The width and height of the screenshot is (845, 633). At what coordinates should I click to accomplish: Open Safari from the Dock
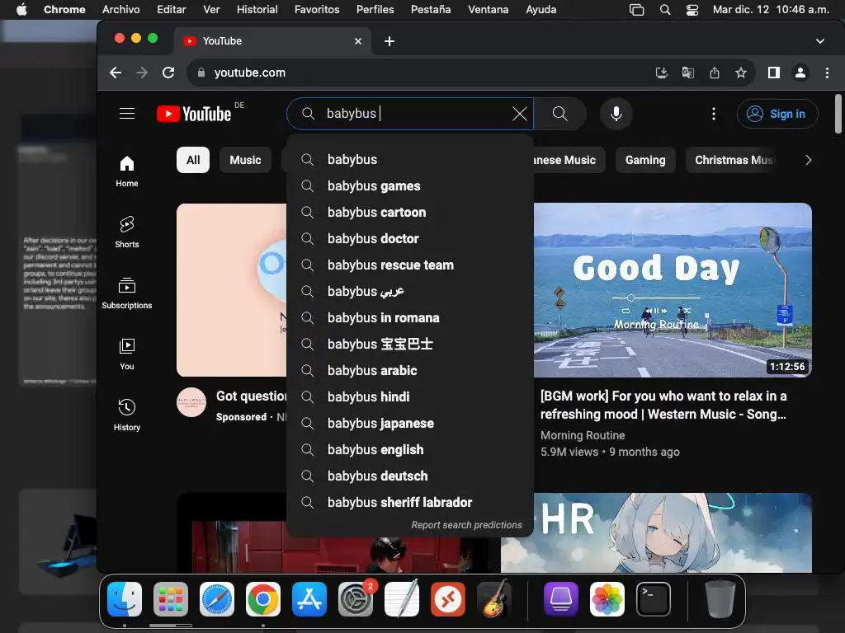coord(217,599)
